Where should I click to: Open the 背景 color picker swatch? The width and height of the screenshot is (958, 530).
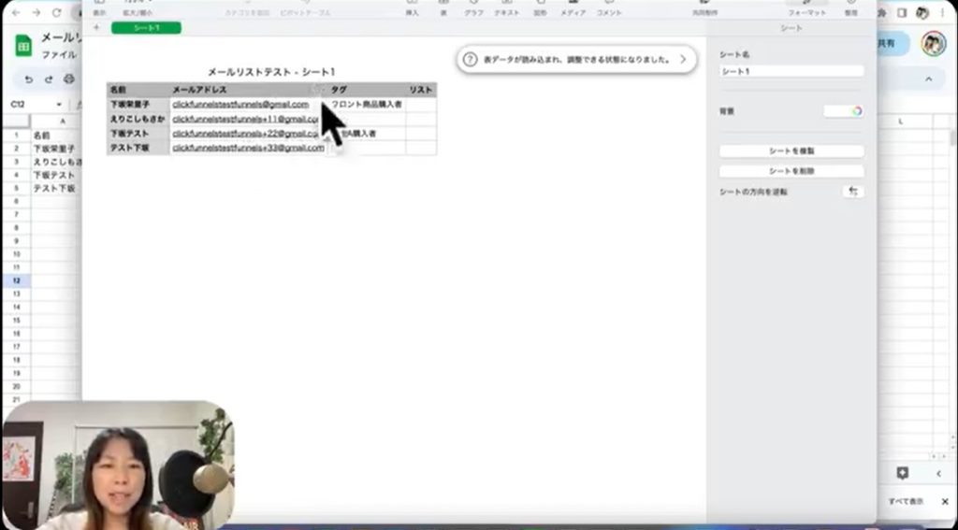click(x=843, y=111)
